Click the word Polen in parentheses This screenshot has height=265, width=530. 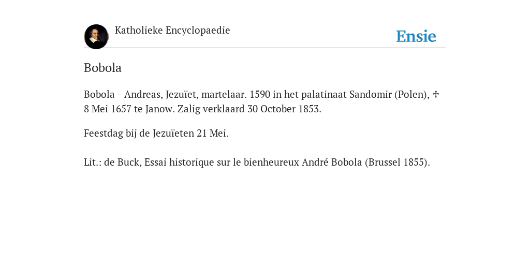412,94
